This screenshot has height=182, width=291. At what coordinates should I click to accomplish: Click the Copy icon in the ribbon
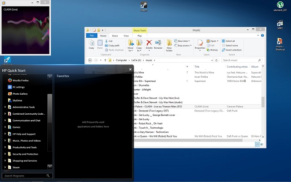[91, 44]
